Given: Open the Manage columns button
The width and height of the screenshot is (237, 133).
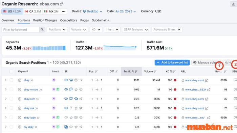Looking at the screenshot, I should [x=212, y=62].
